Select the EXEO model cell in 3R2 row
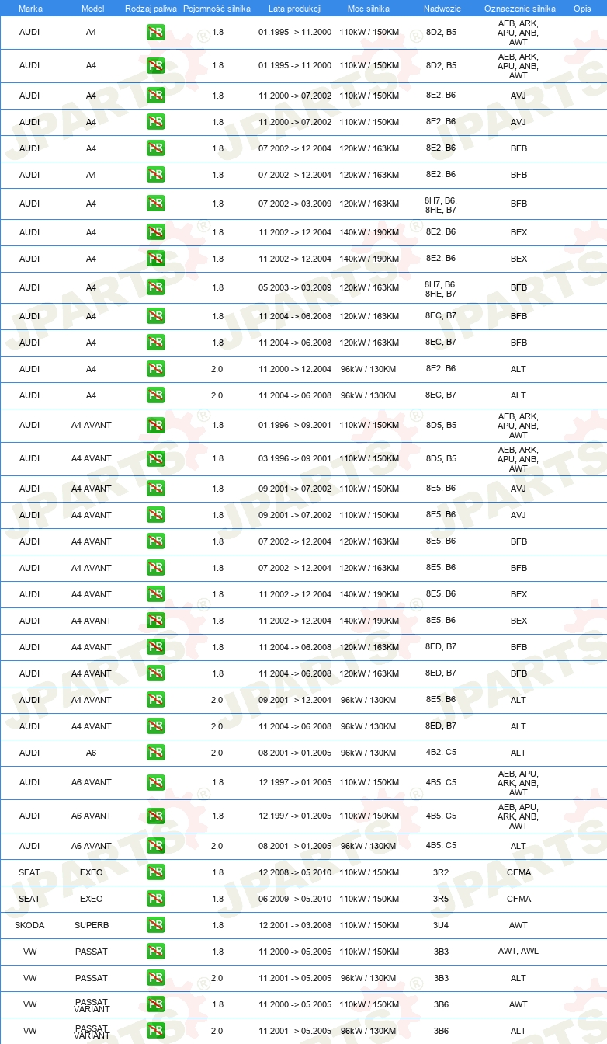This screenshot has height=1044, width=607. (x=92, y=872)
